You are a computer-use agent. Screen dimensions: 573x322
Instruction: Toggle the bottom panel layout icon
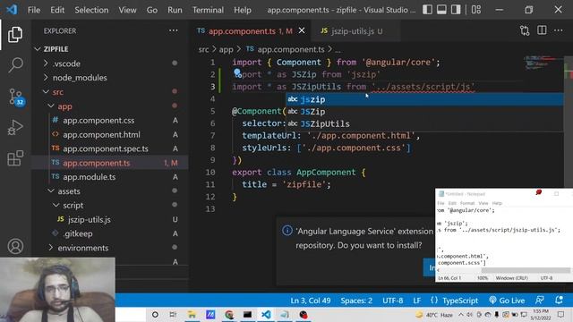click(441, 10)
